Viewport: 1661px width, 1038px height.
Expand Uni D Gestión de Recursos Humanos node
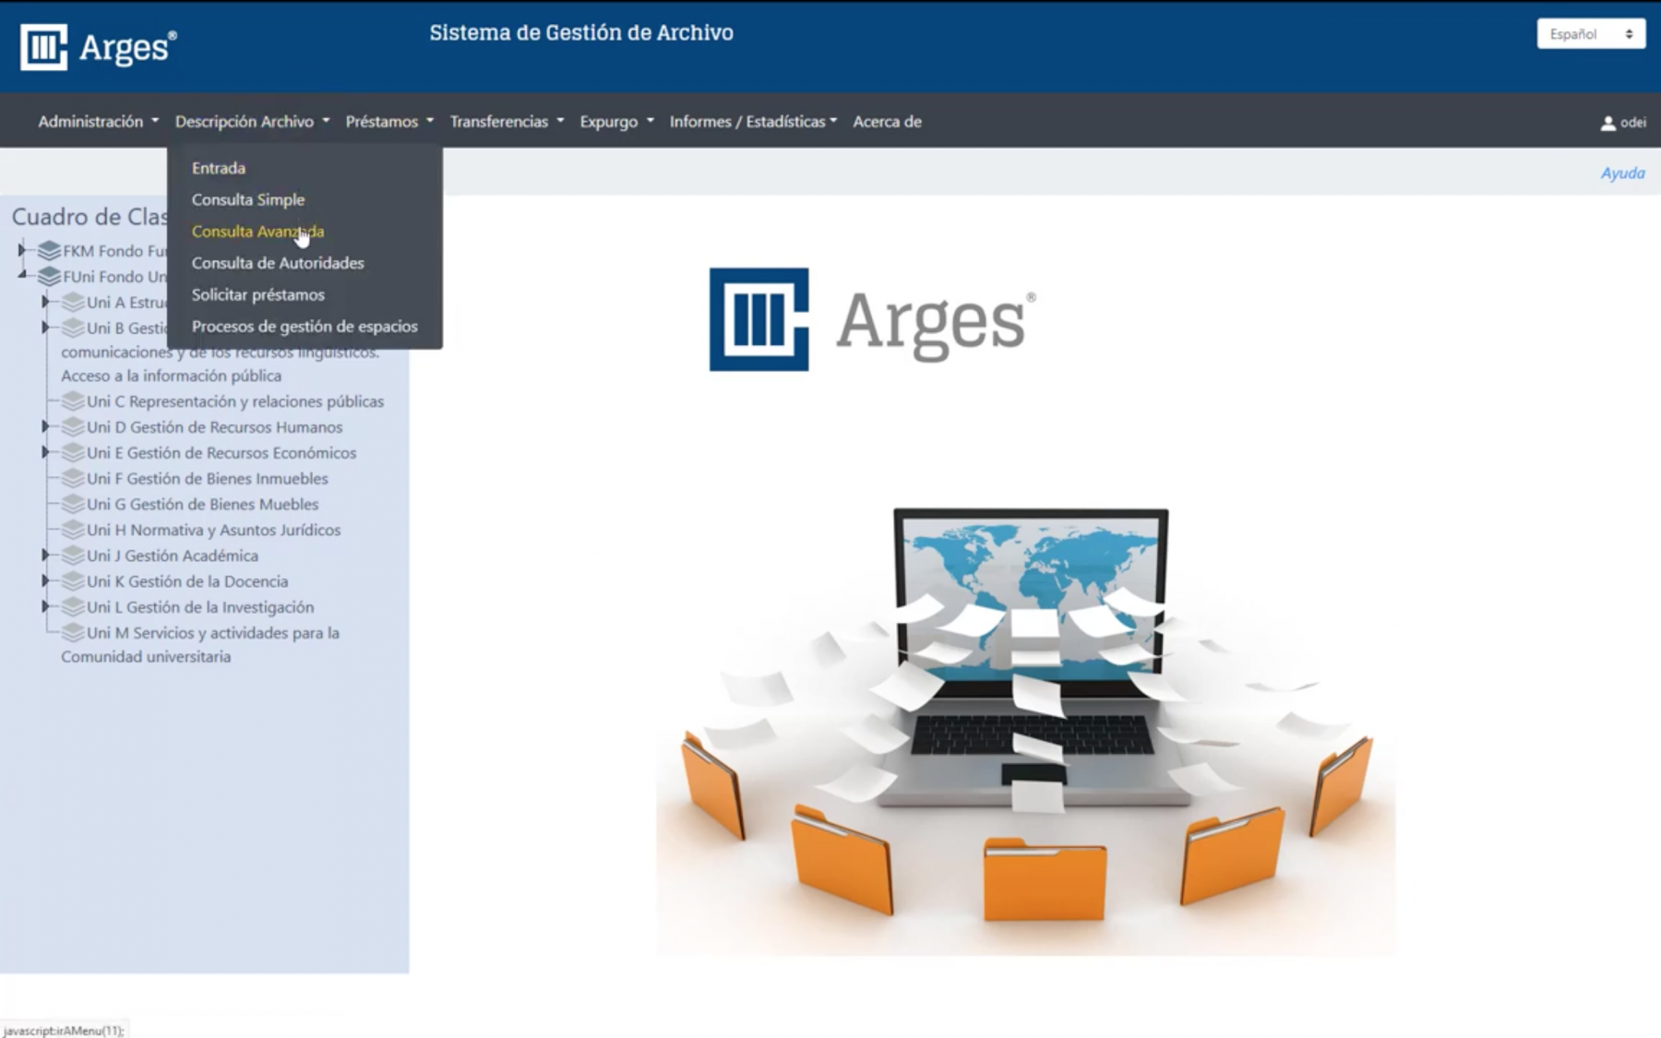tap(45, 427)
